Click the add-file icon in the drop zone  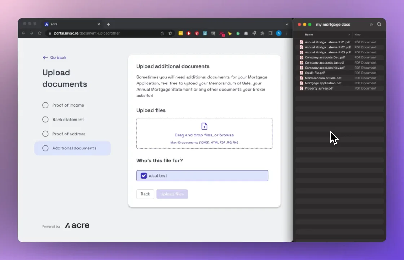point(204,126)
